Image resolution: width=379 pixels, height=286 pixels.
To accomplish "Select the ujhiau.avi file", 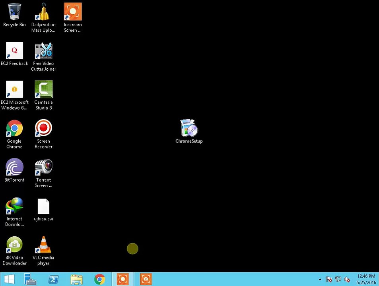I will 43,209.
